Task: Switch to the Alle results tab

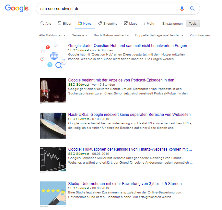Action: point(46,23)
